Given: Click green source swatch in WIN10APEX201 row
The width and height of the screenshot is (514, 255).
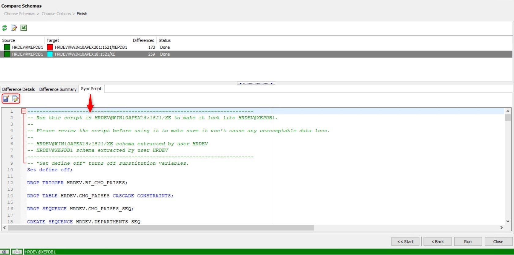Looking at the screenshot, I should coord(7,47).
